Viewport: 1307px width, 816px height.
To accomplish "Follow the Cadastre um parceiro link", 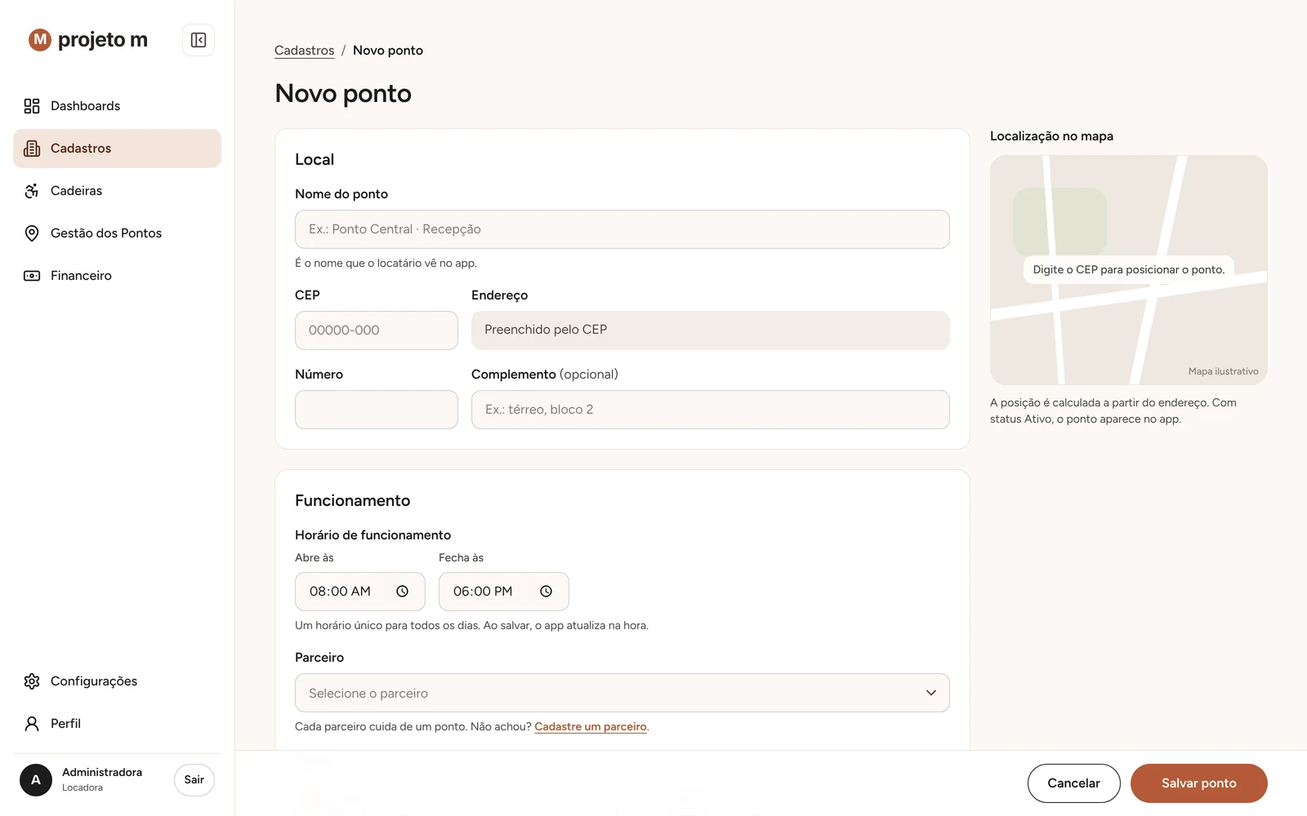I will [x=591, y=726].
